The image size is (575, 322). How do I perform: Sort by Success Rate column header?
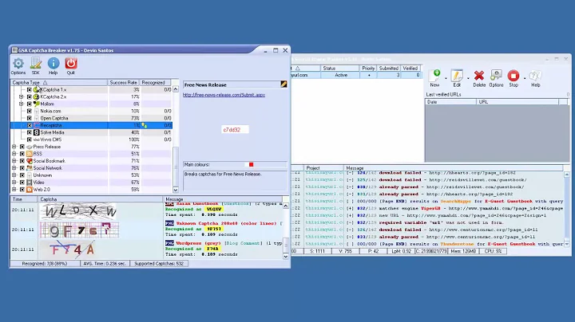click(123, 83)
